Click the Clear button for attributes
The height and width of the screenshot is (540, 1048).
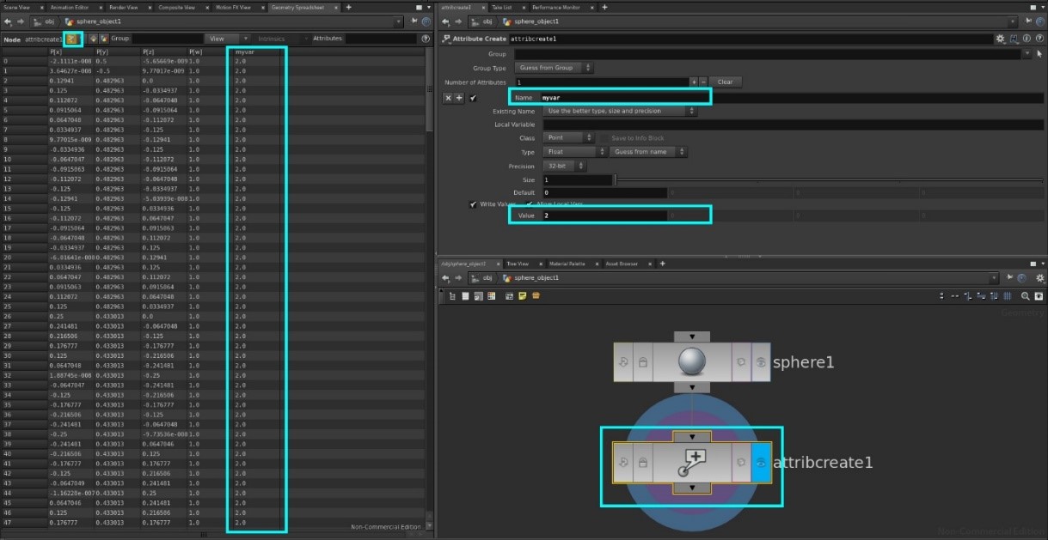pyautogui.click(x=725, y=82)
